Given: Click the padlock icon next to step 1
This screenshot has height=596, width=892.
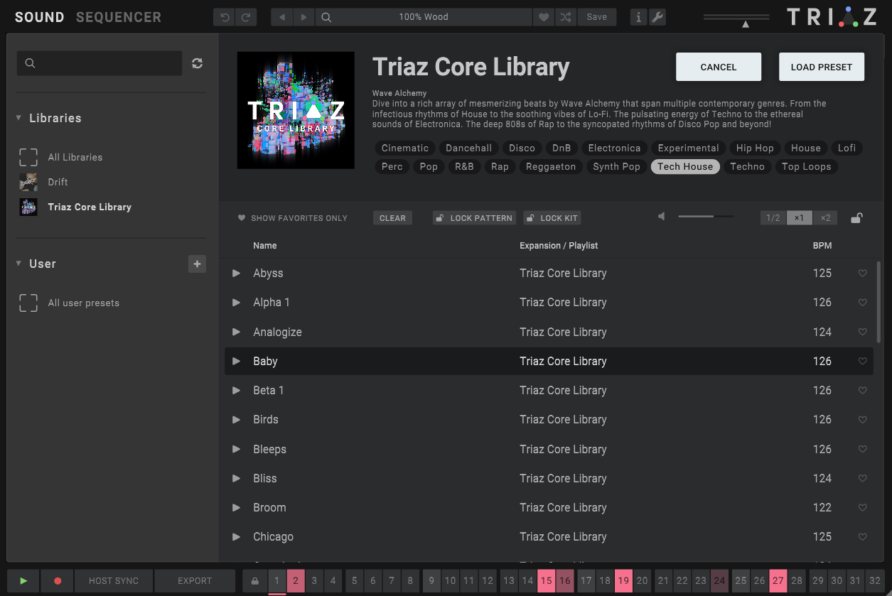Looking at the screenshot, I should point(254,580).
